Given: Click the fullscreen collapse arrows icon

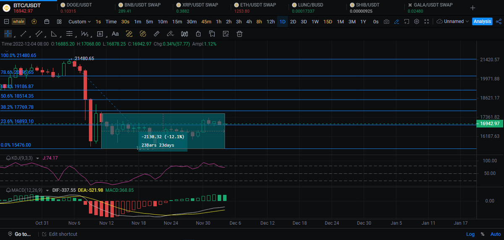Looking at the screenshot, I should tap(427, 21).
